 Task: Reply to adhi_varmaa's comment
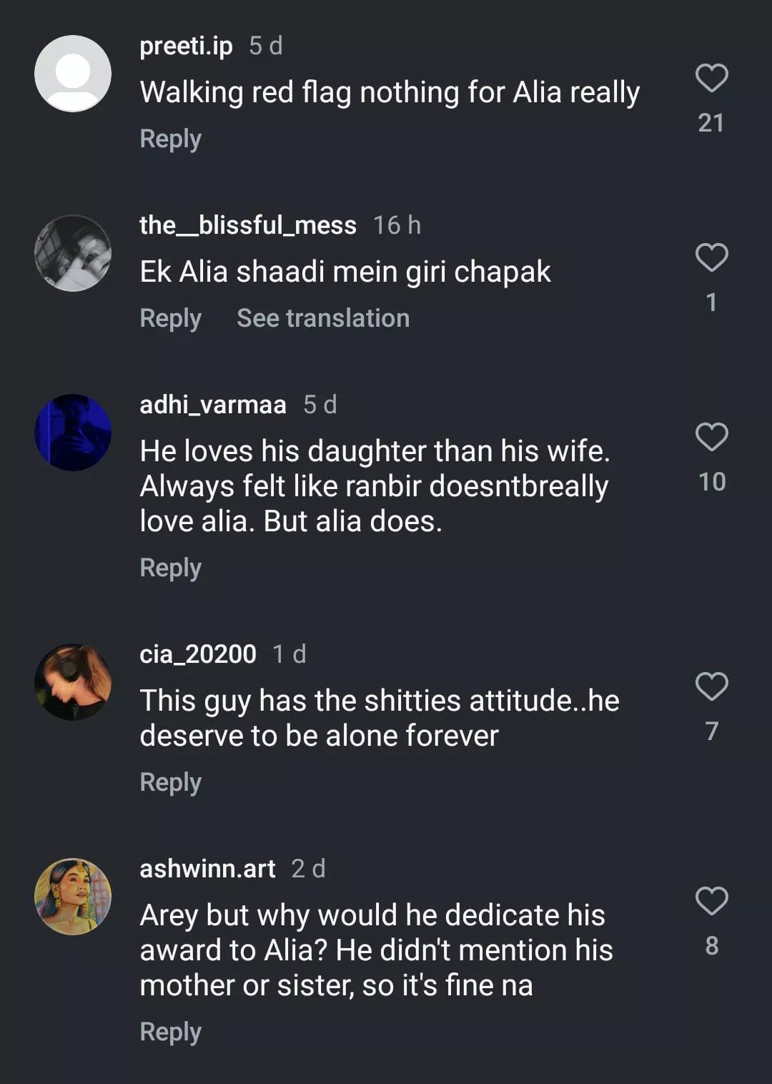[170, 568]
